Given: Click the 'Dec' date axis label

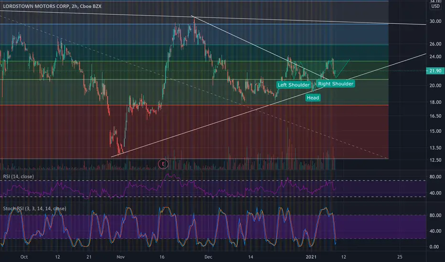Looking at the screenshot, I should 208,257.
